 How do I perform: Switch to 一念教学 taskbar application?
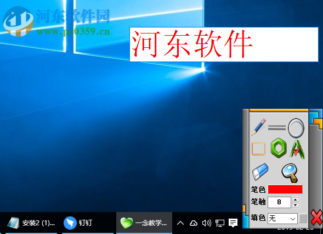(x=144, y=223)
